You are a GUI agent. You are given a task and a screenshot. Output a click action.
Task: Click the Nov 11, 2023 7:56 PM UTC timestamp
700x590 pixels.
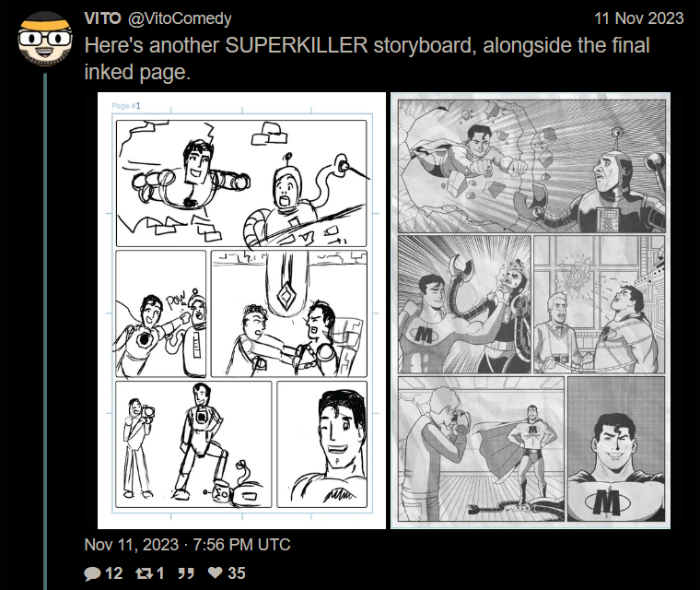pyautogui.click(x=188, y=545)
